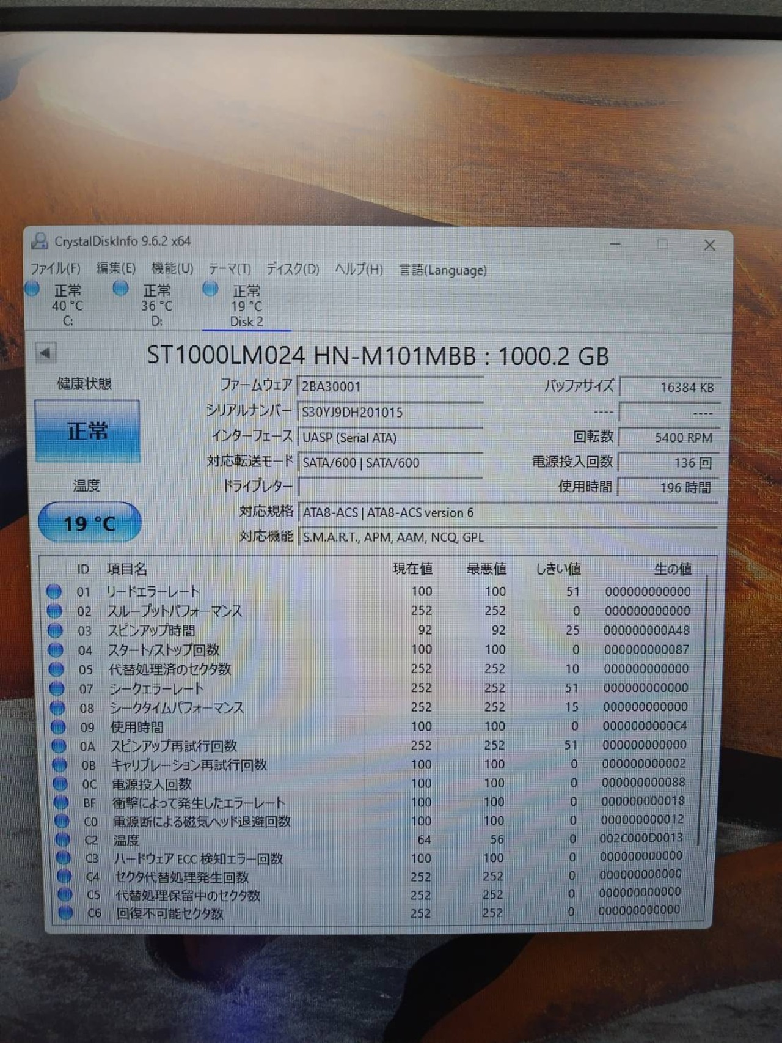Click the 現在値 column header

click(x=412, y=569)
